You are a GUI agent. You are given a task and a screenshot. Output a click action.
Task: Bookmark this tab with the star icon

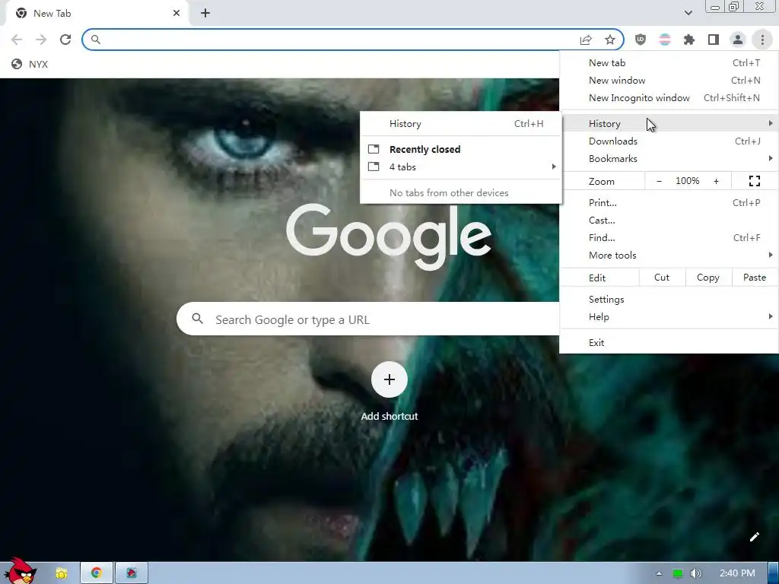[x=610, y=40]
